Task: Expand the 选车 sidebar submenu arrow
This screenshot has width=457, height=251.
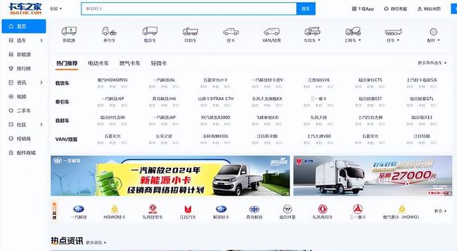Action: [x=42, y=40]
